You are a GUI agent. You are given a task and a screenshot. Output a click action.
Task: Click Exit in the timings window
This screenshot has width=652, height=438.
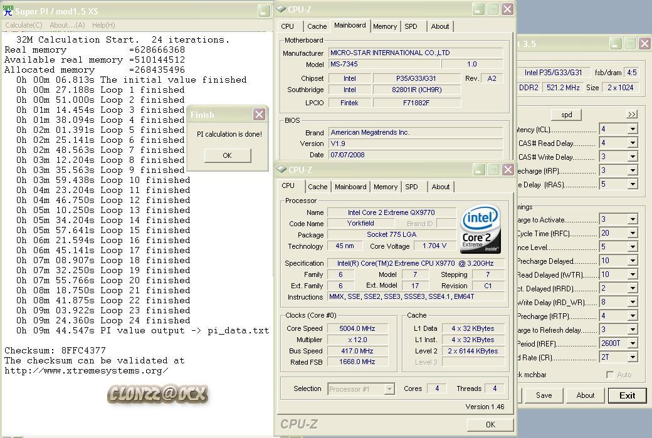627,395
